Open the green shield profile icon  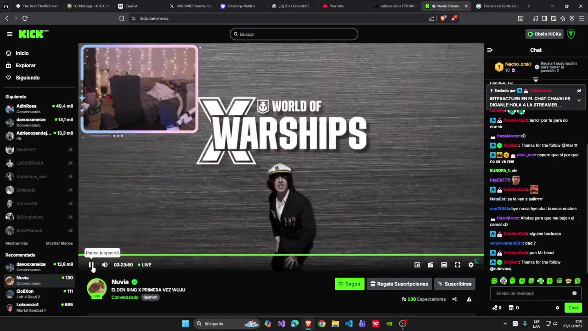[x=571, y=34]
